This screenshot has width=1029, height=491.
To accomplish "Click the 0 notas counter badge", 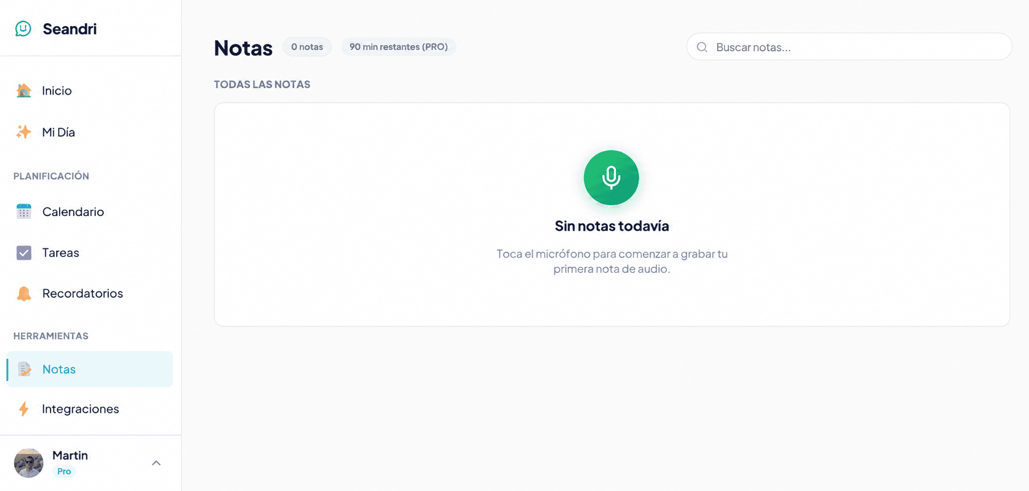I will coord(307,46).
